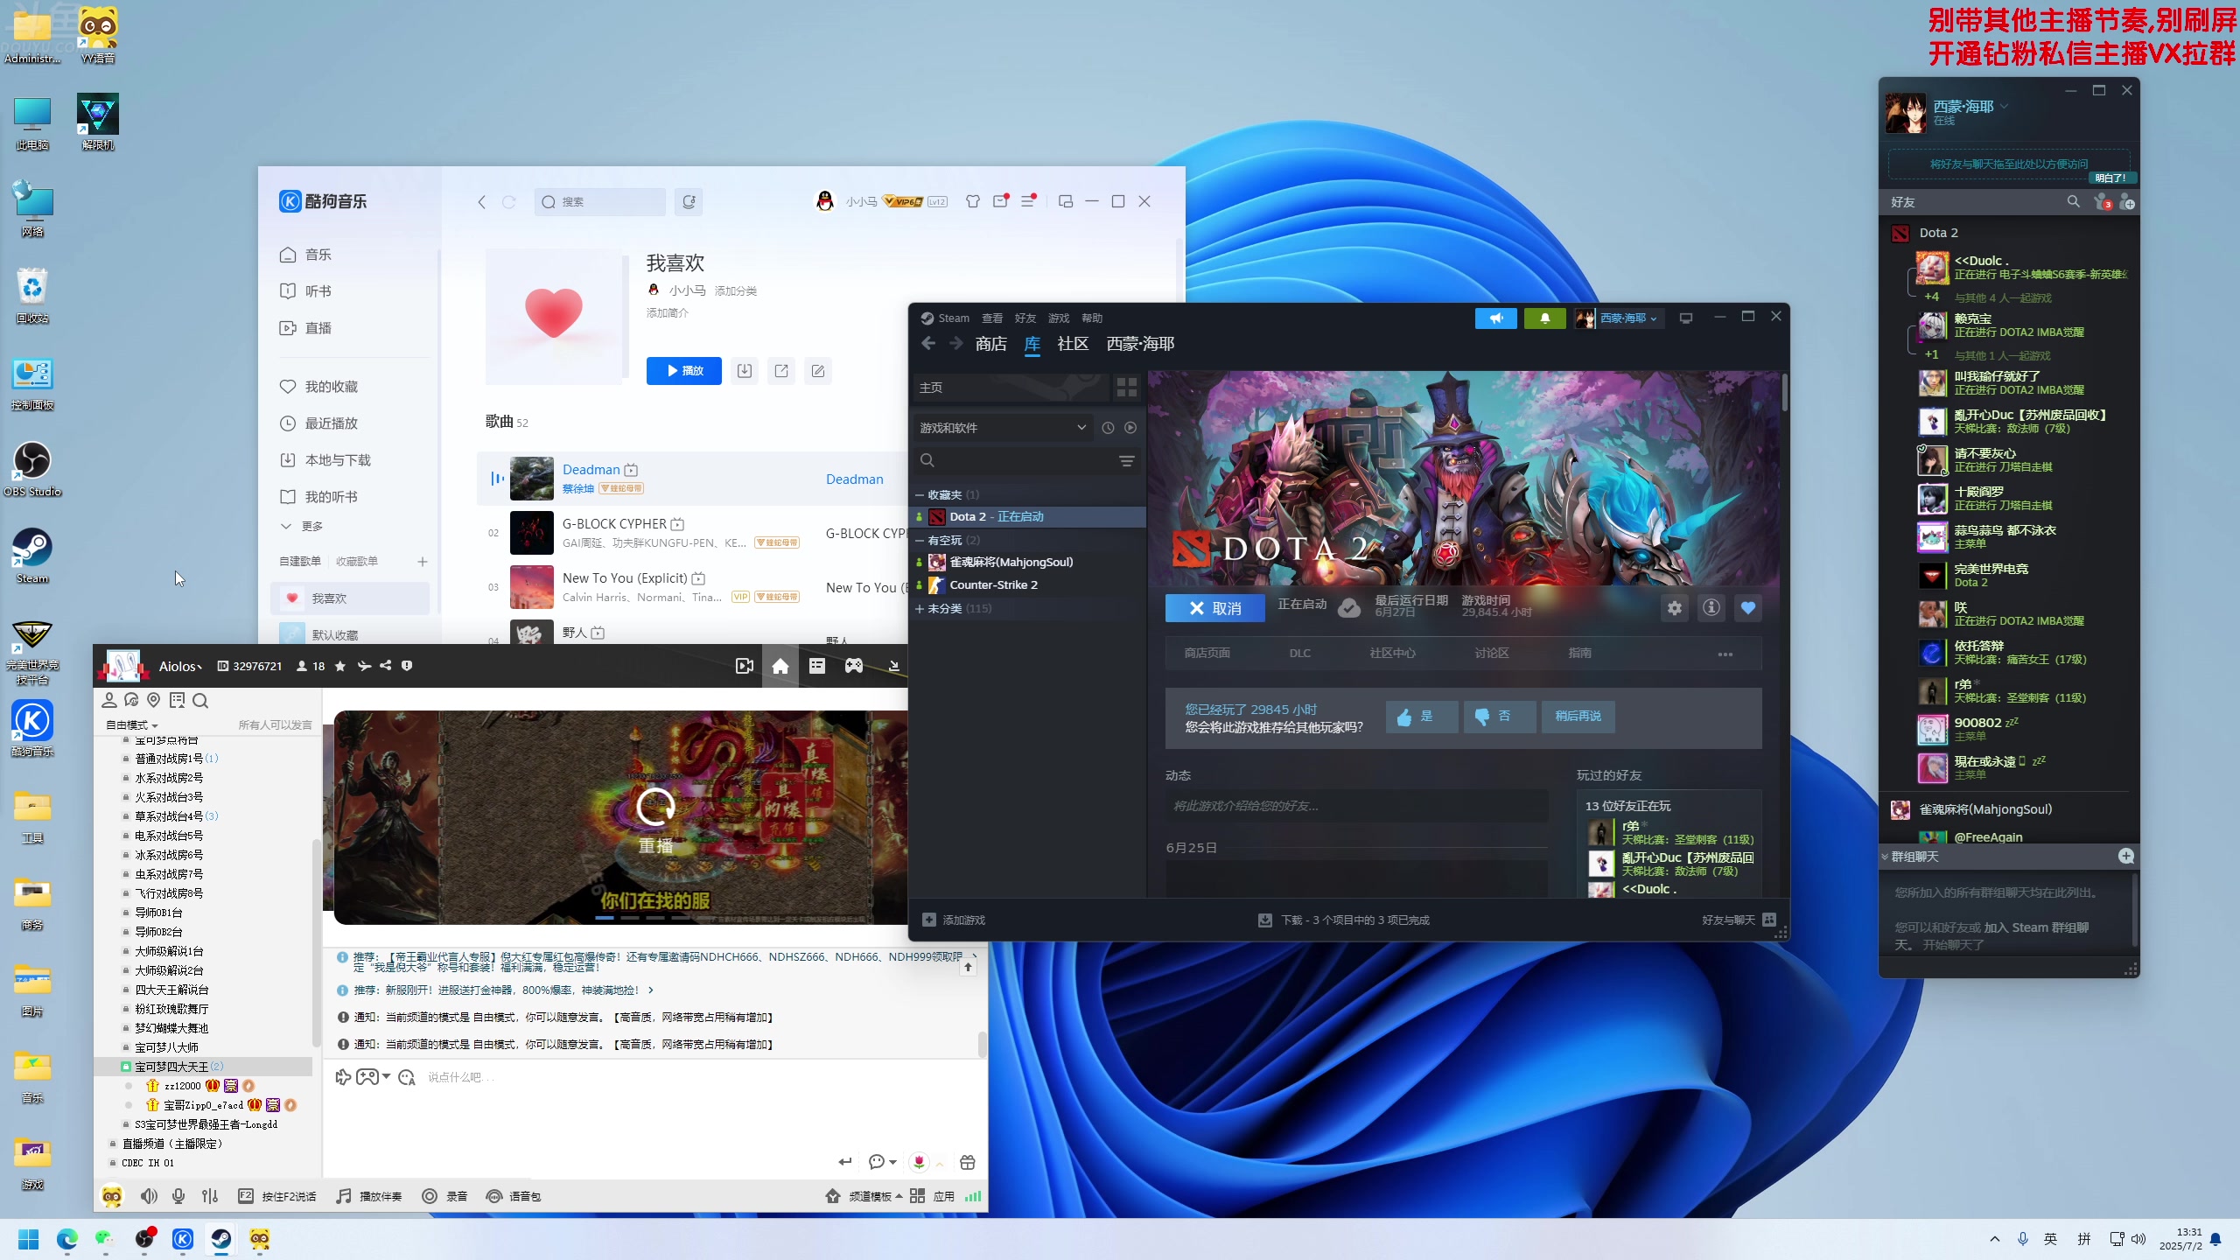Toggle YY microphone icon

point(178,1196)
